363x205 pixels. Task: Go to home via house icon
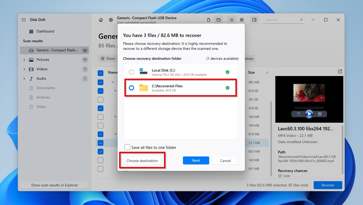click(101, 20)
